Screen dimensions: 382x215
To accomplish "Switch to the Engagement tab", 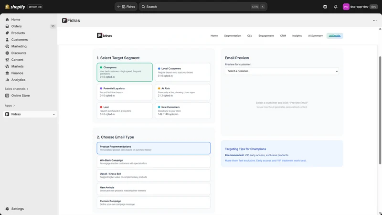I will (x=266, y=35).
